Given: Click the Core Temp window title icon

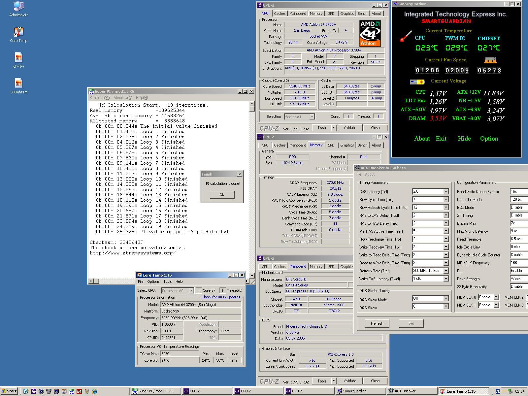Looking at the screenshot, I should coord(140,275).
